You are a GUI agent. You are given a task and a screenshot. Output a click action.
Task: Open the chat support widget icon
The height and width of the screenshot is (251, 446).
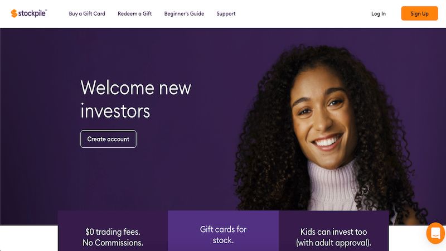435,233
